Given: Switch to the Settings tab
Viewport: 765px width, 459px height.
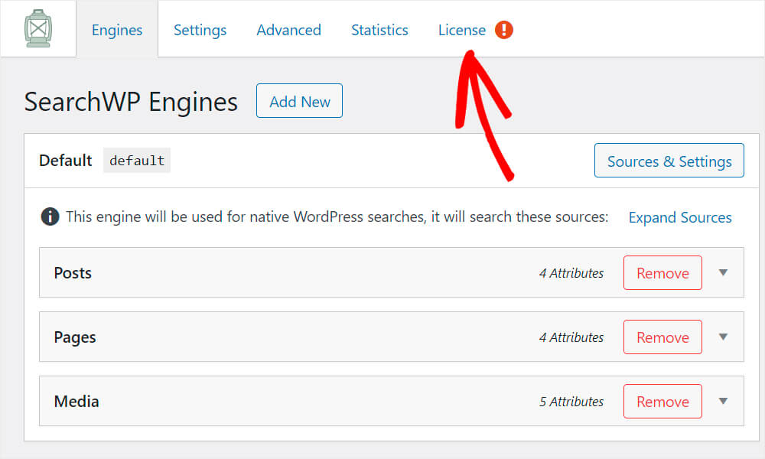Looking at the screenshot, I should [x=200, y=30].
